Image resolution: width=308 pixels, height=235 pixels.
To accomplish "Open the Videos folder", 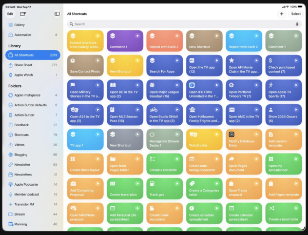I will click(33, 145).
